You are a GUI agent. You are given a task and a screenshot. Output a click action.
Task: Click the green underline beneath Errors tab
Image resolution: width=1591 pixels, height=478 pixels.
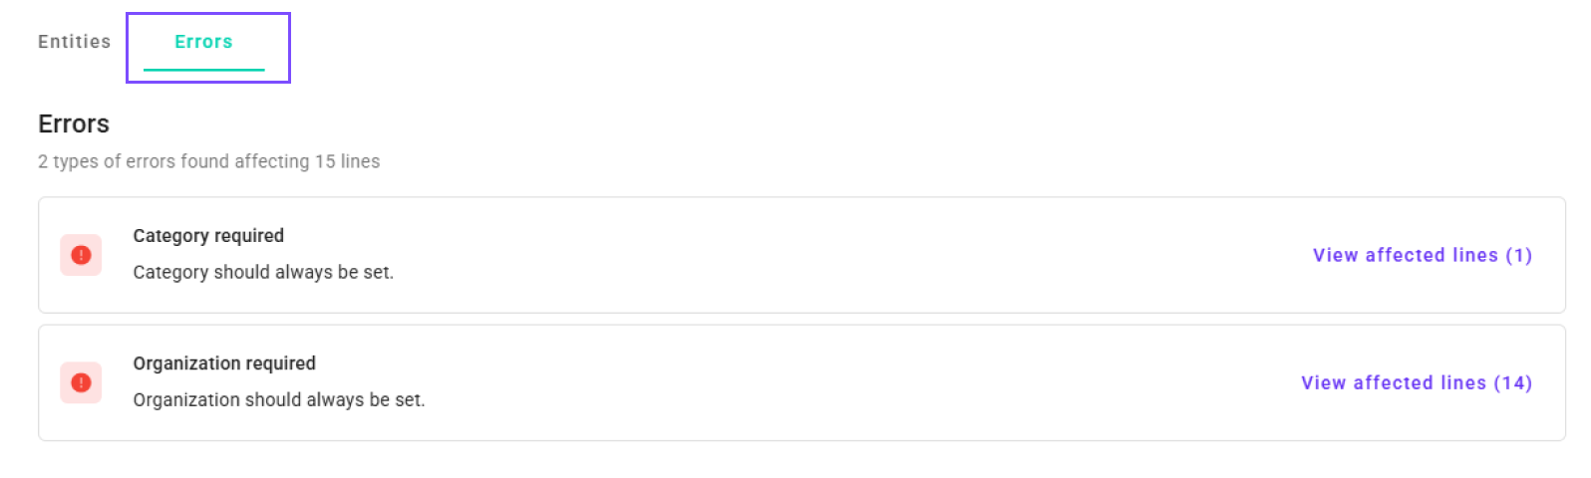[203, 70]
